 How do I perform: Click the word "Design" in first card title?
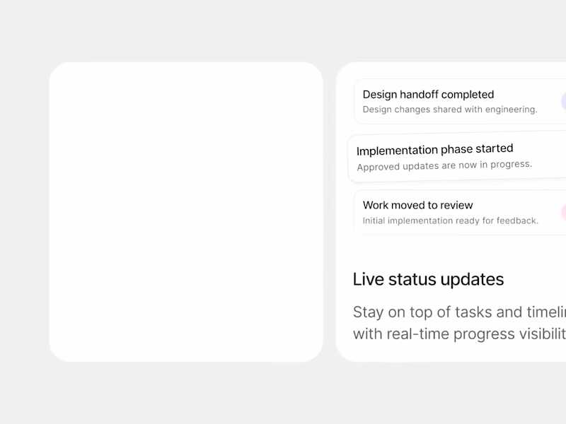[x=380, y=95]
